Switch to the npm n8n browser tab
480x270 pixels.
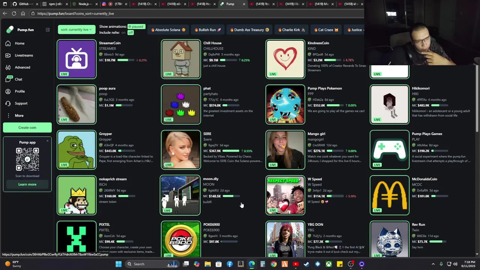click(55, 4)
